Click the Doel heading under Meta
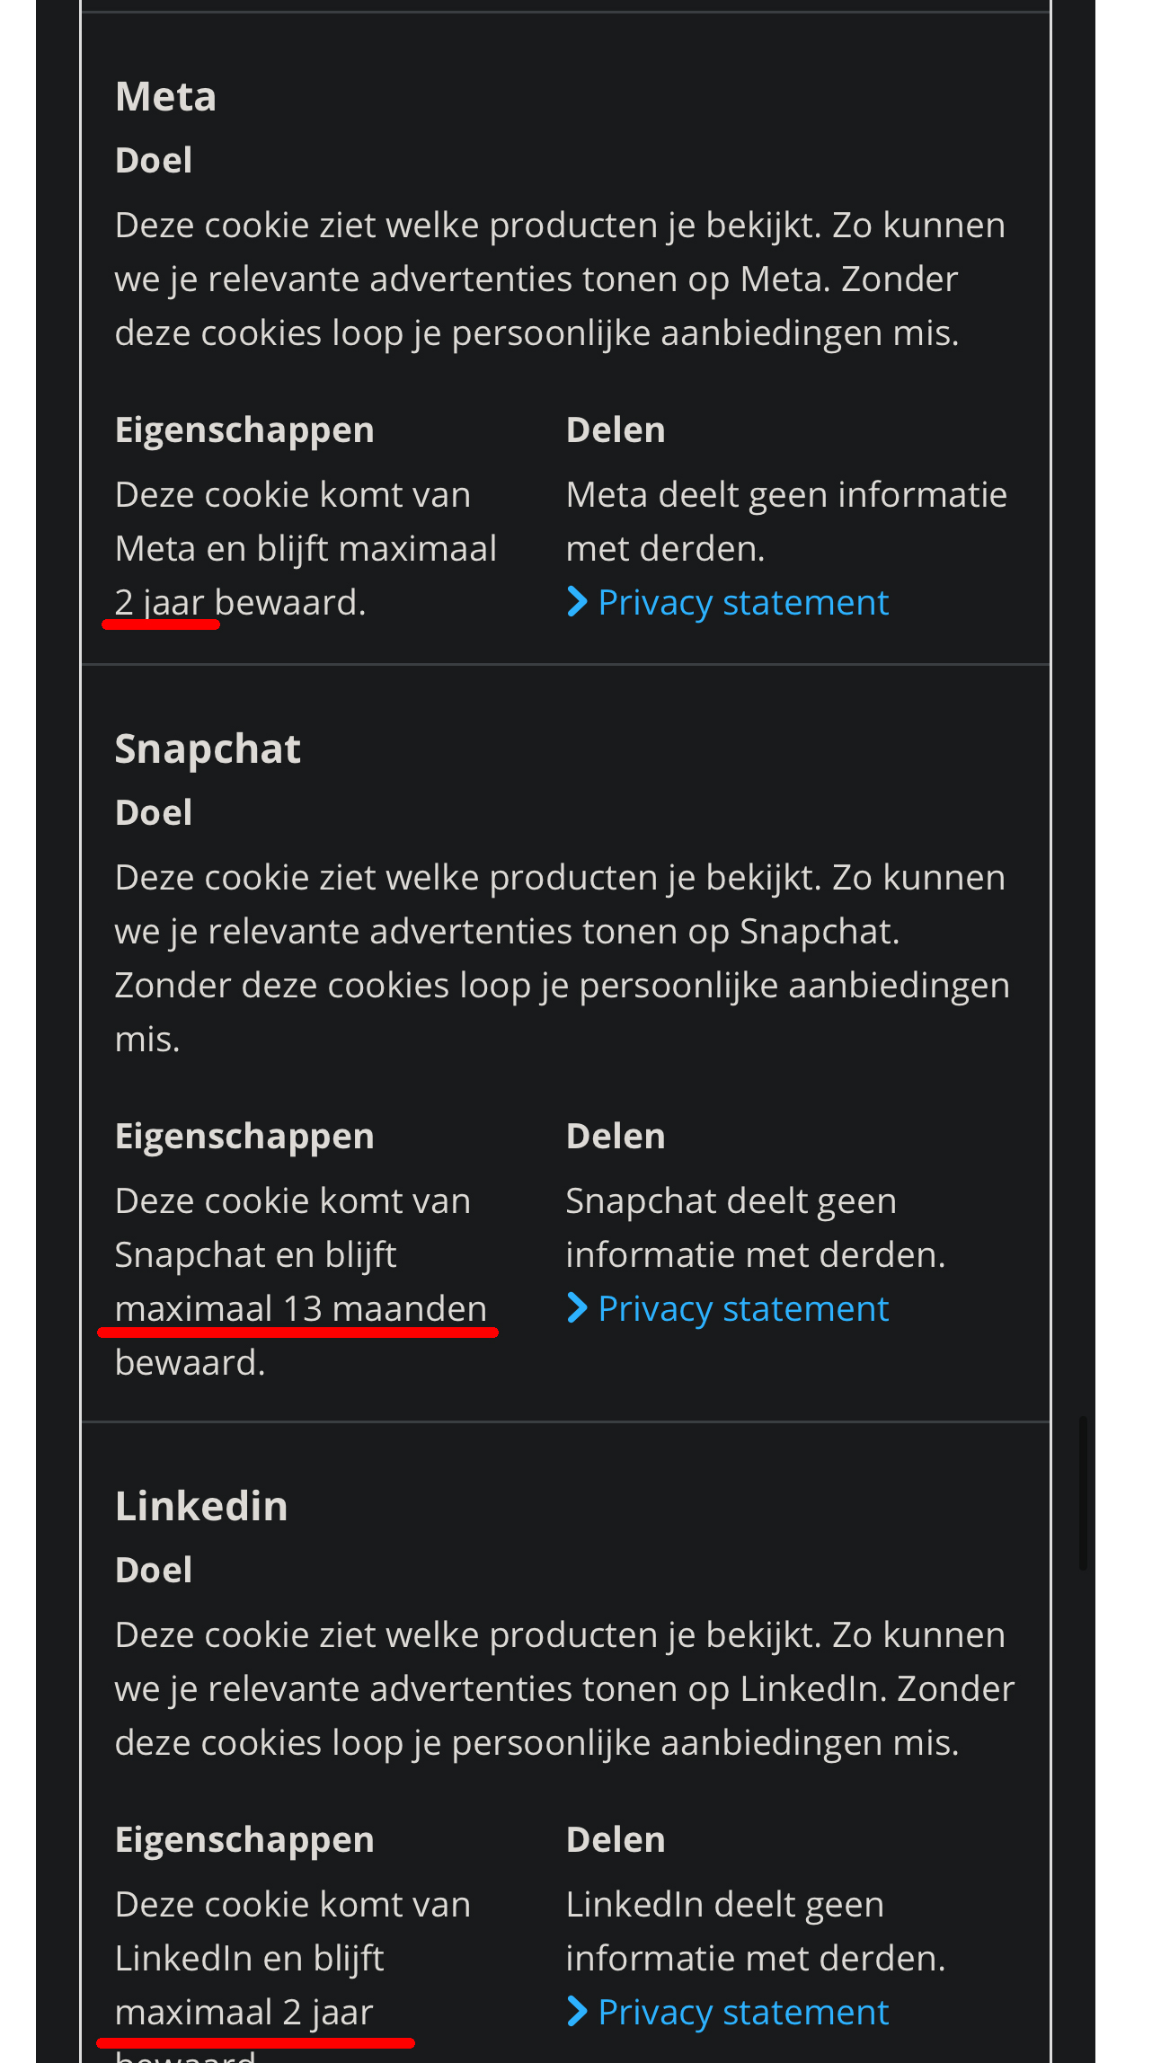The height and width of the screenshot is (2063, 1161). click(x=153, y=159)
